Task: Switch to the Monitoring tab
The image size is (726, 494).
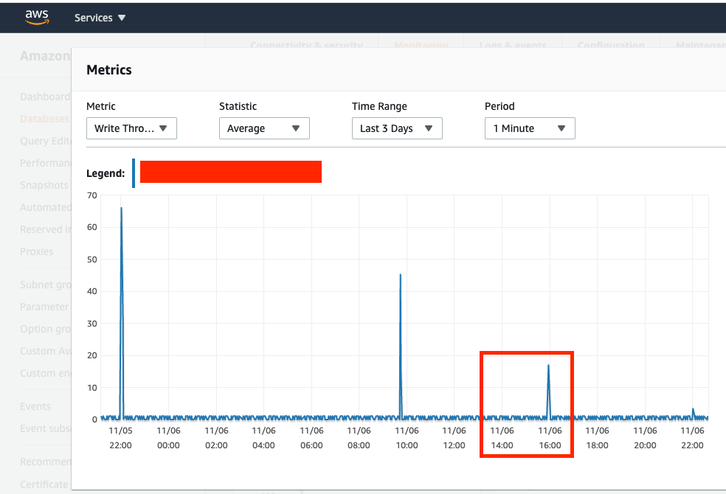Action: pos(421,45)
